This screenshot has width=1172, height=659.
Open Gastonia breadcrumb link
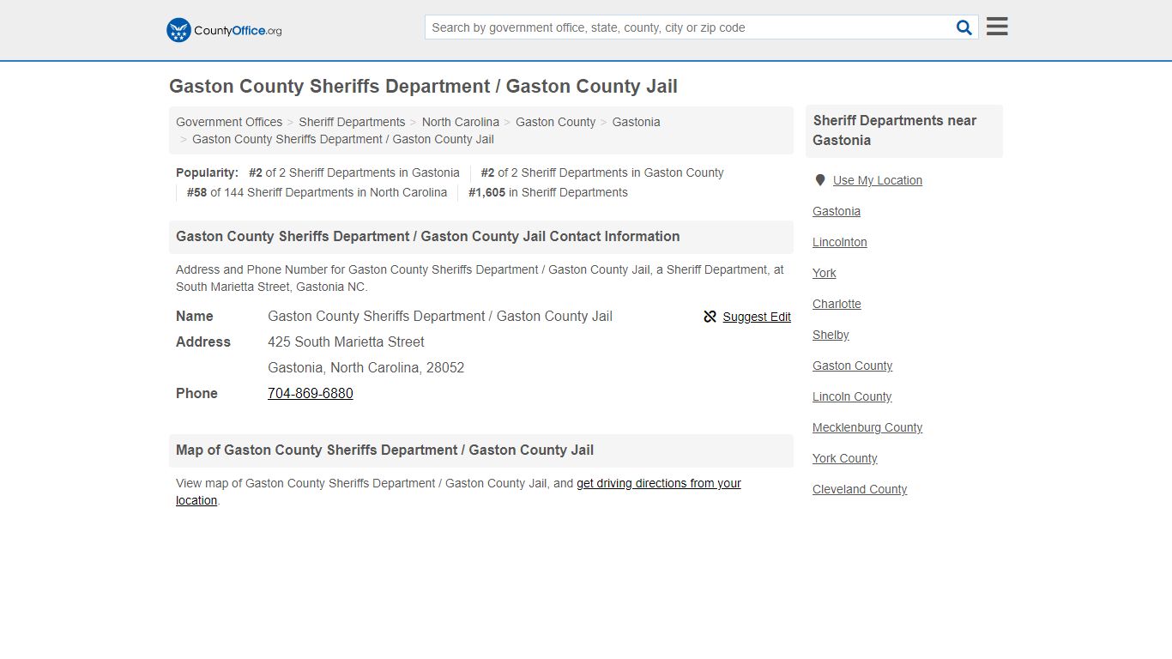pos(637,122)
